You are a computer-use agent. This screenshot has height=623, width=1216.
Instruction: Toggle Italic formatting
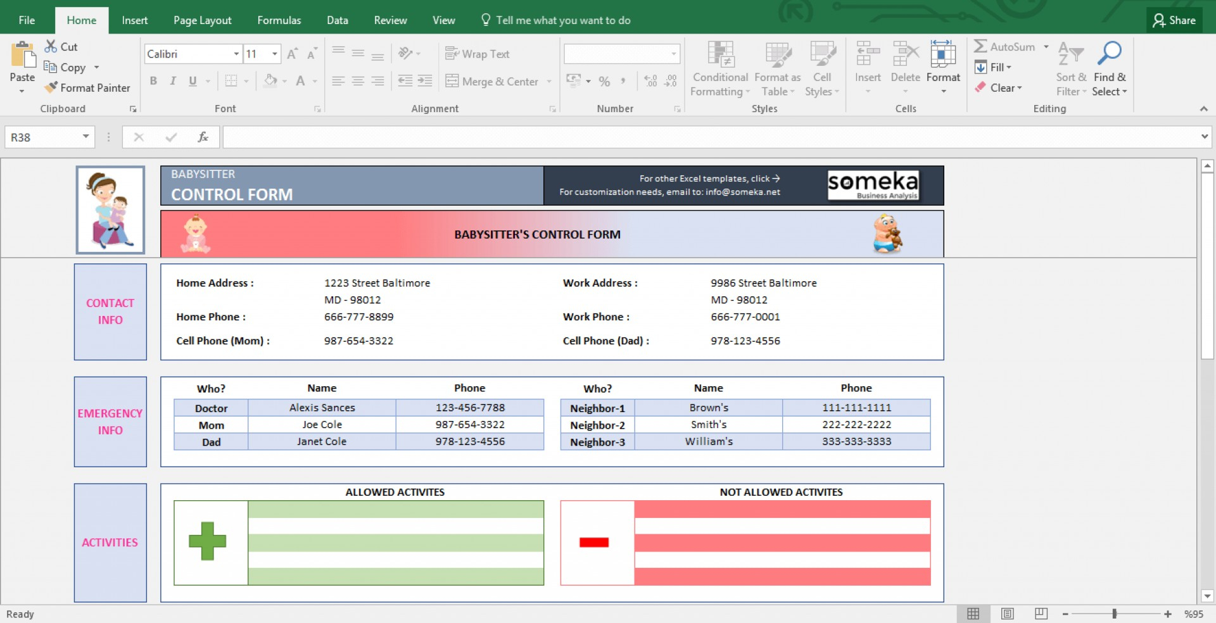pyautogui.click(x=173, y=81)
